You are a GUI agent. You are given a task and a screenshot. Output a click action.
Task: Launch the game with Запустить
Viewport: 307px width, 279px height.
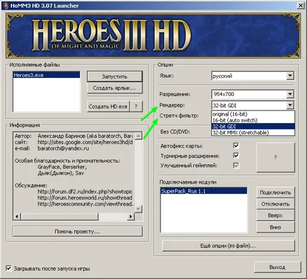[115, 76]
